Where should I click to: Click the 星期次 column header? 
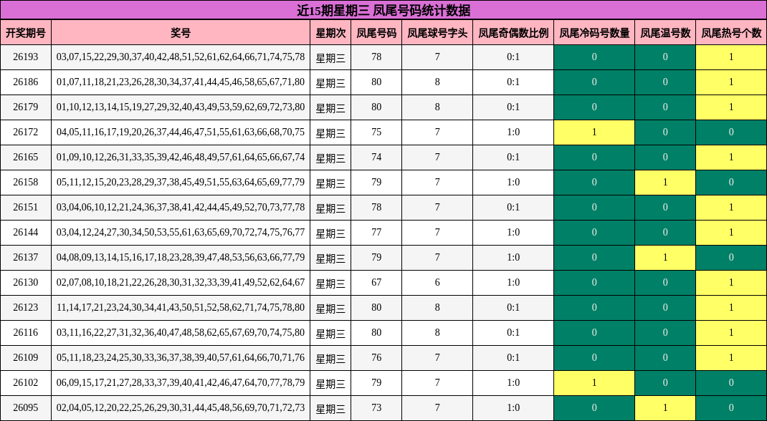pos(330,33)
